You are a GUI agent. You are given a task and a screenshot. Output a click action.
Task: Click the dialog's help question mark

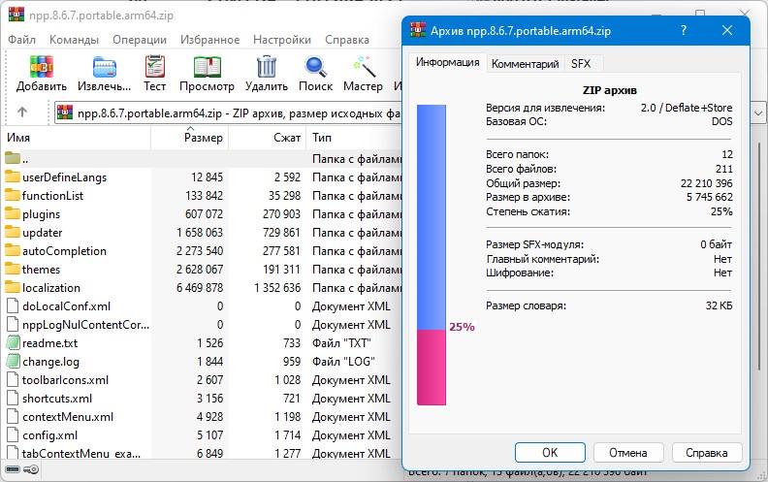[684, 30]
